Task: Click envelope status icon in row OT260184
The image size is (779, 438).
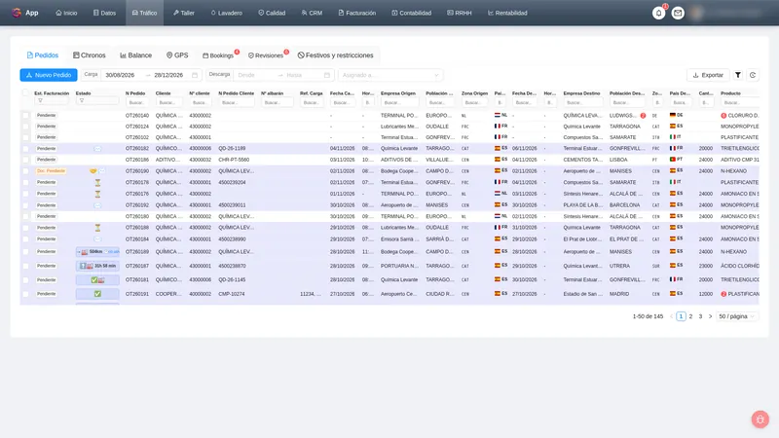Action: click(97, 238)
